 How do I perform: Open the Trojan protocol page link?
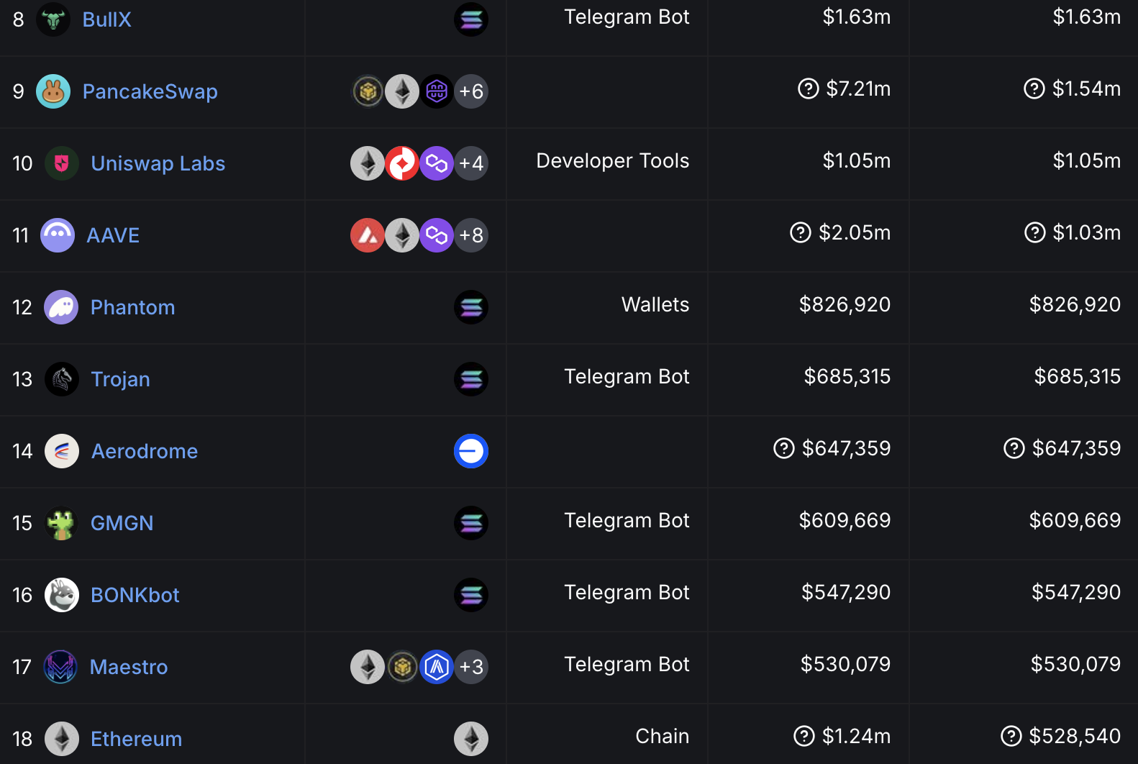coord(120,379)
